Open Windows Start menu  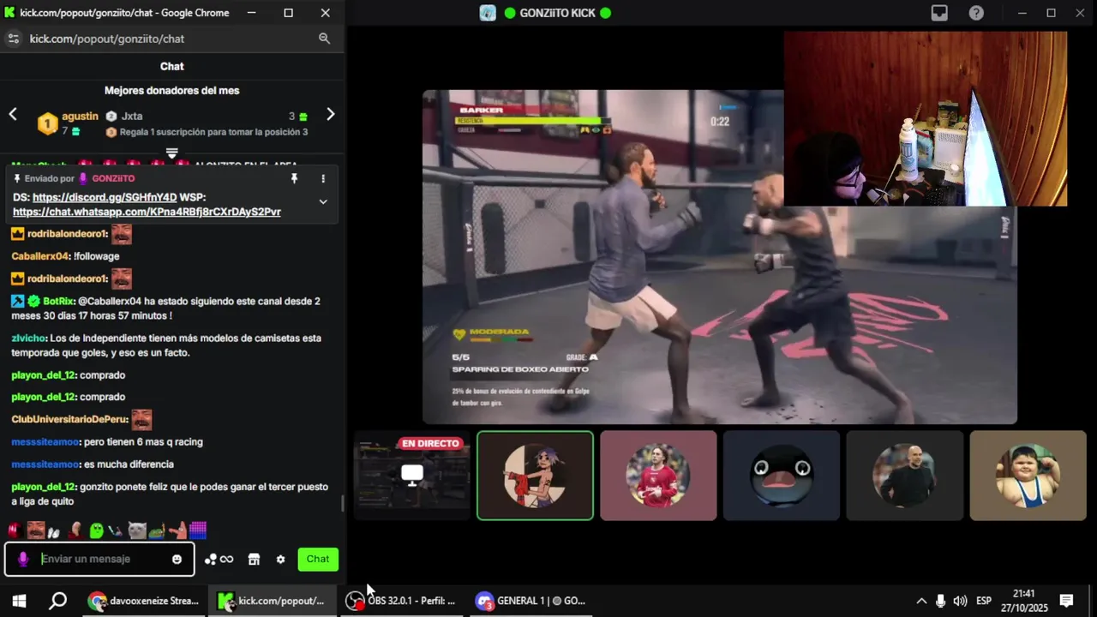click(x=19, y=601)
